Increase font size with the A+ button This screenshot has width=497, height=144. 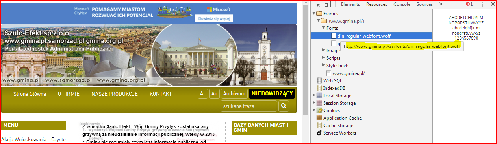[214, 94]
